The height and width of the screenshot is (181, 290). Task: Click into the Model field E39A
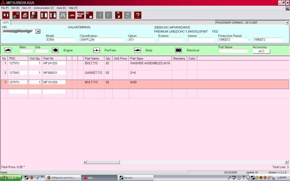(61, 40)
